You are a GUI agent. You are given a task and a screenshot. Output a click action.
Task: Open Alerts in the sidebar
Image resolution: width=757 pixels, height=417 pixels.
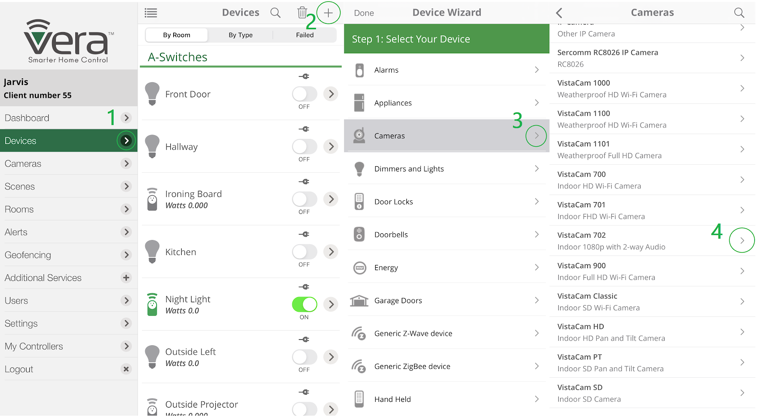coord(69,232)
